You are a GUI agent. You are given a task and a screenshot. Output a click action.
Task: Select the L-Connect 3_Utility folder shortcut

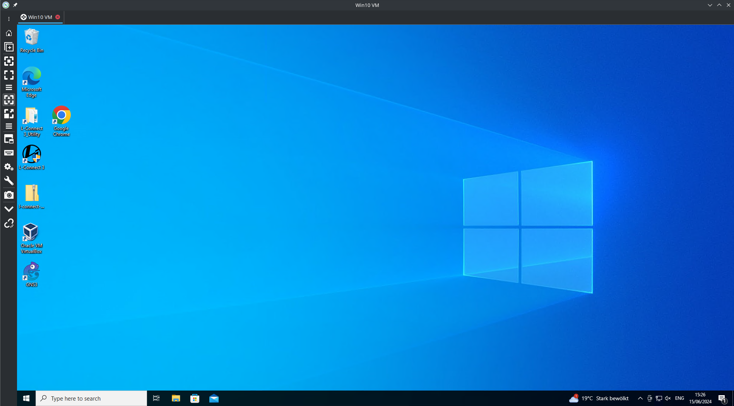32,122
